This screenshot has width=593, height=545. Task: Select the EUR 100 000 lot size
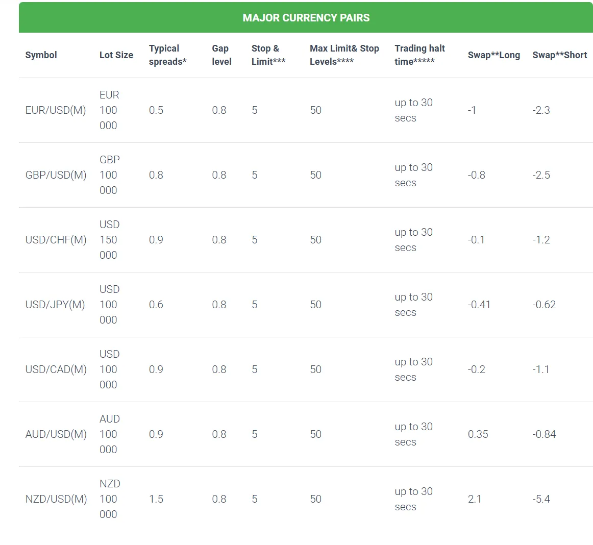click(109, 110)
